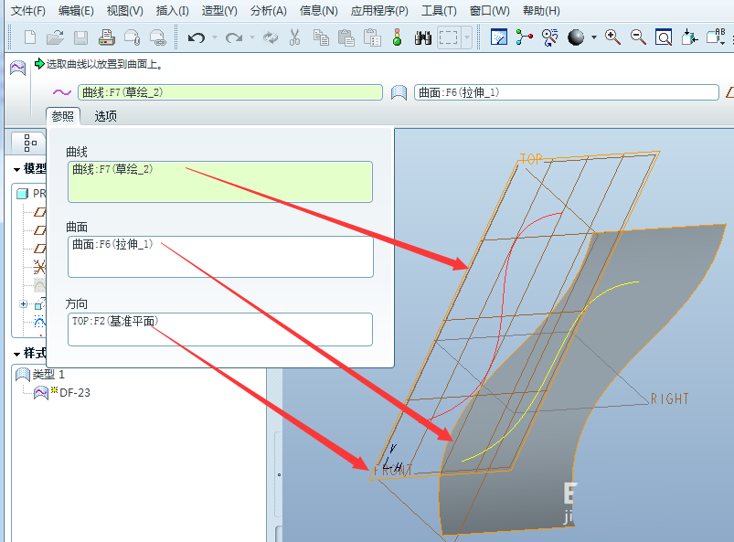Click the RIGHT datum plane label
The height and width of the screenshot is (542, 734).
coord(670,399)
